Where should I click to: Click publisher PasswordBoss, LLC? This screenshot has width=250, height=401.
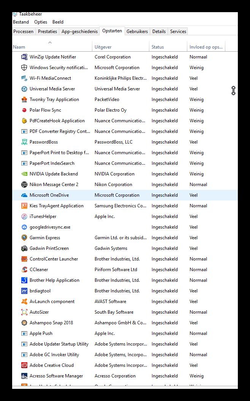pos(114,142)
